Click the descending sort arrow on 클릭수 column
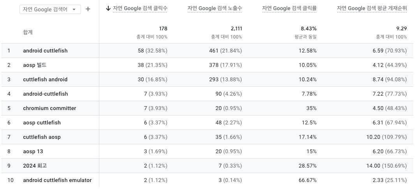418x189 pixels. click(108, 9)
